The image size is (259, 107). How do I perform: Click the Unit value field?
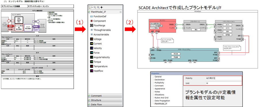pos(223,83)
